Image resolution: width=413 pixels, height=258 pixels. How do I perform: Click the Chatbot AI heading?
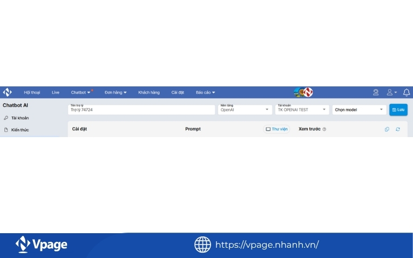[15, 105]
